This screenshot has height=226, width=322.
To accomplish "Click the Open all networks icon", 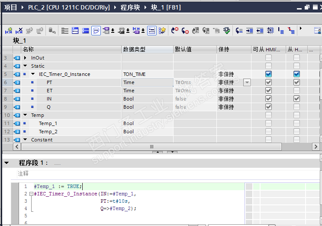I will pos(75,31).
